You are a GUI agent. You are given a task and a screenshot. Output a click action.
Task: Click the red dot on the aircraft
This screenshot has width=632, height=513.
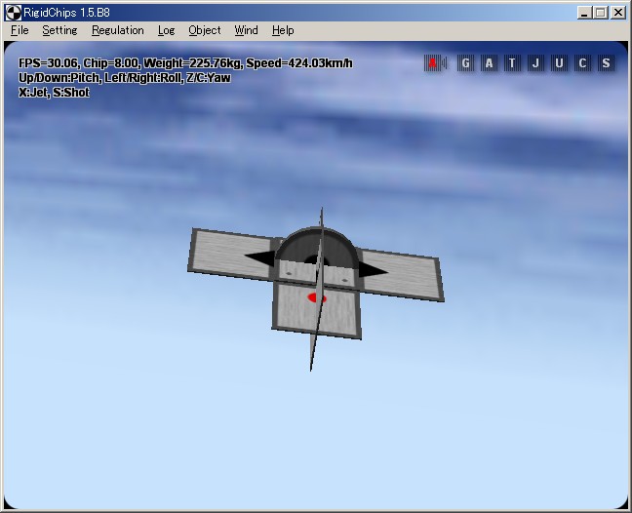(316, 297)
